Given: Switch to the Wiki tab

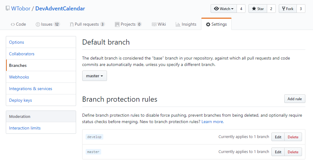Looking at the screenshot, I should (159, 24).
